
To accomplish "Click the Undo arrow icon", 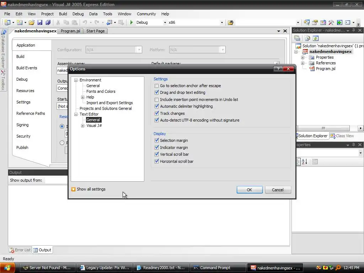I will click(85, 22).
